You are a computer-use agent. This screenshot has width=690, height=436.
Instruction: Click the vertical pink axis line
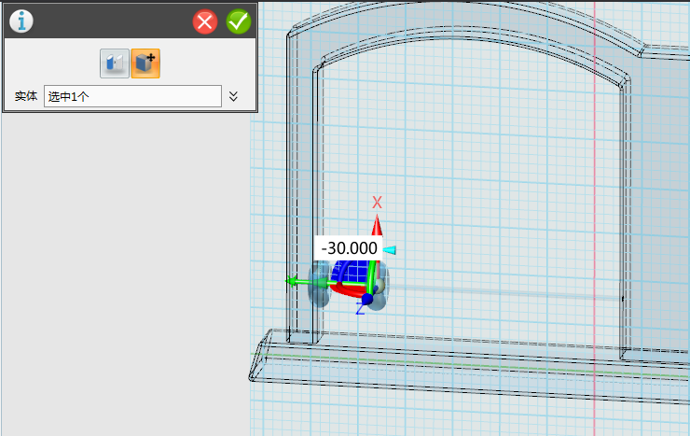click(x=594, y=140)
